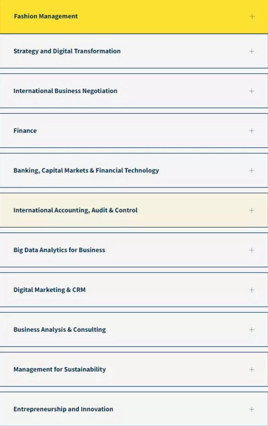
Task: Select the Entrepreneurship and Innovation title
Action: (63, 409)
